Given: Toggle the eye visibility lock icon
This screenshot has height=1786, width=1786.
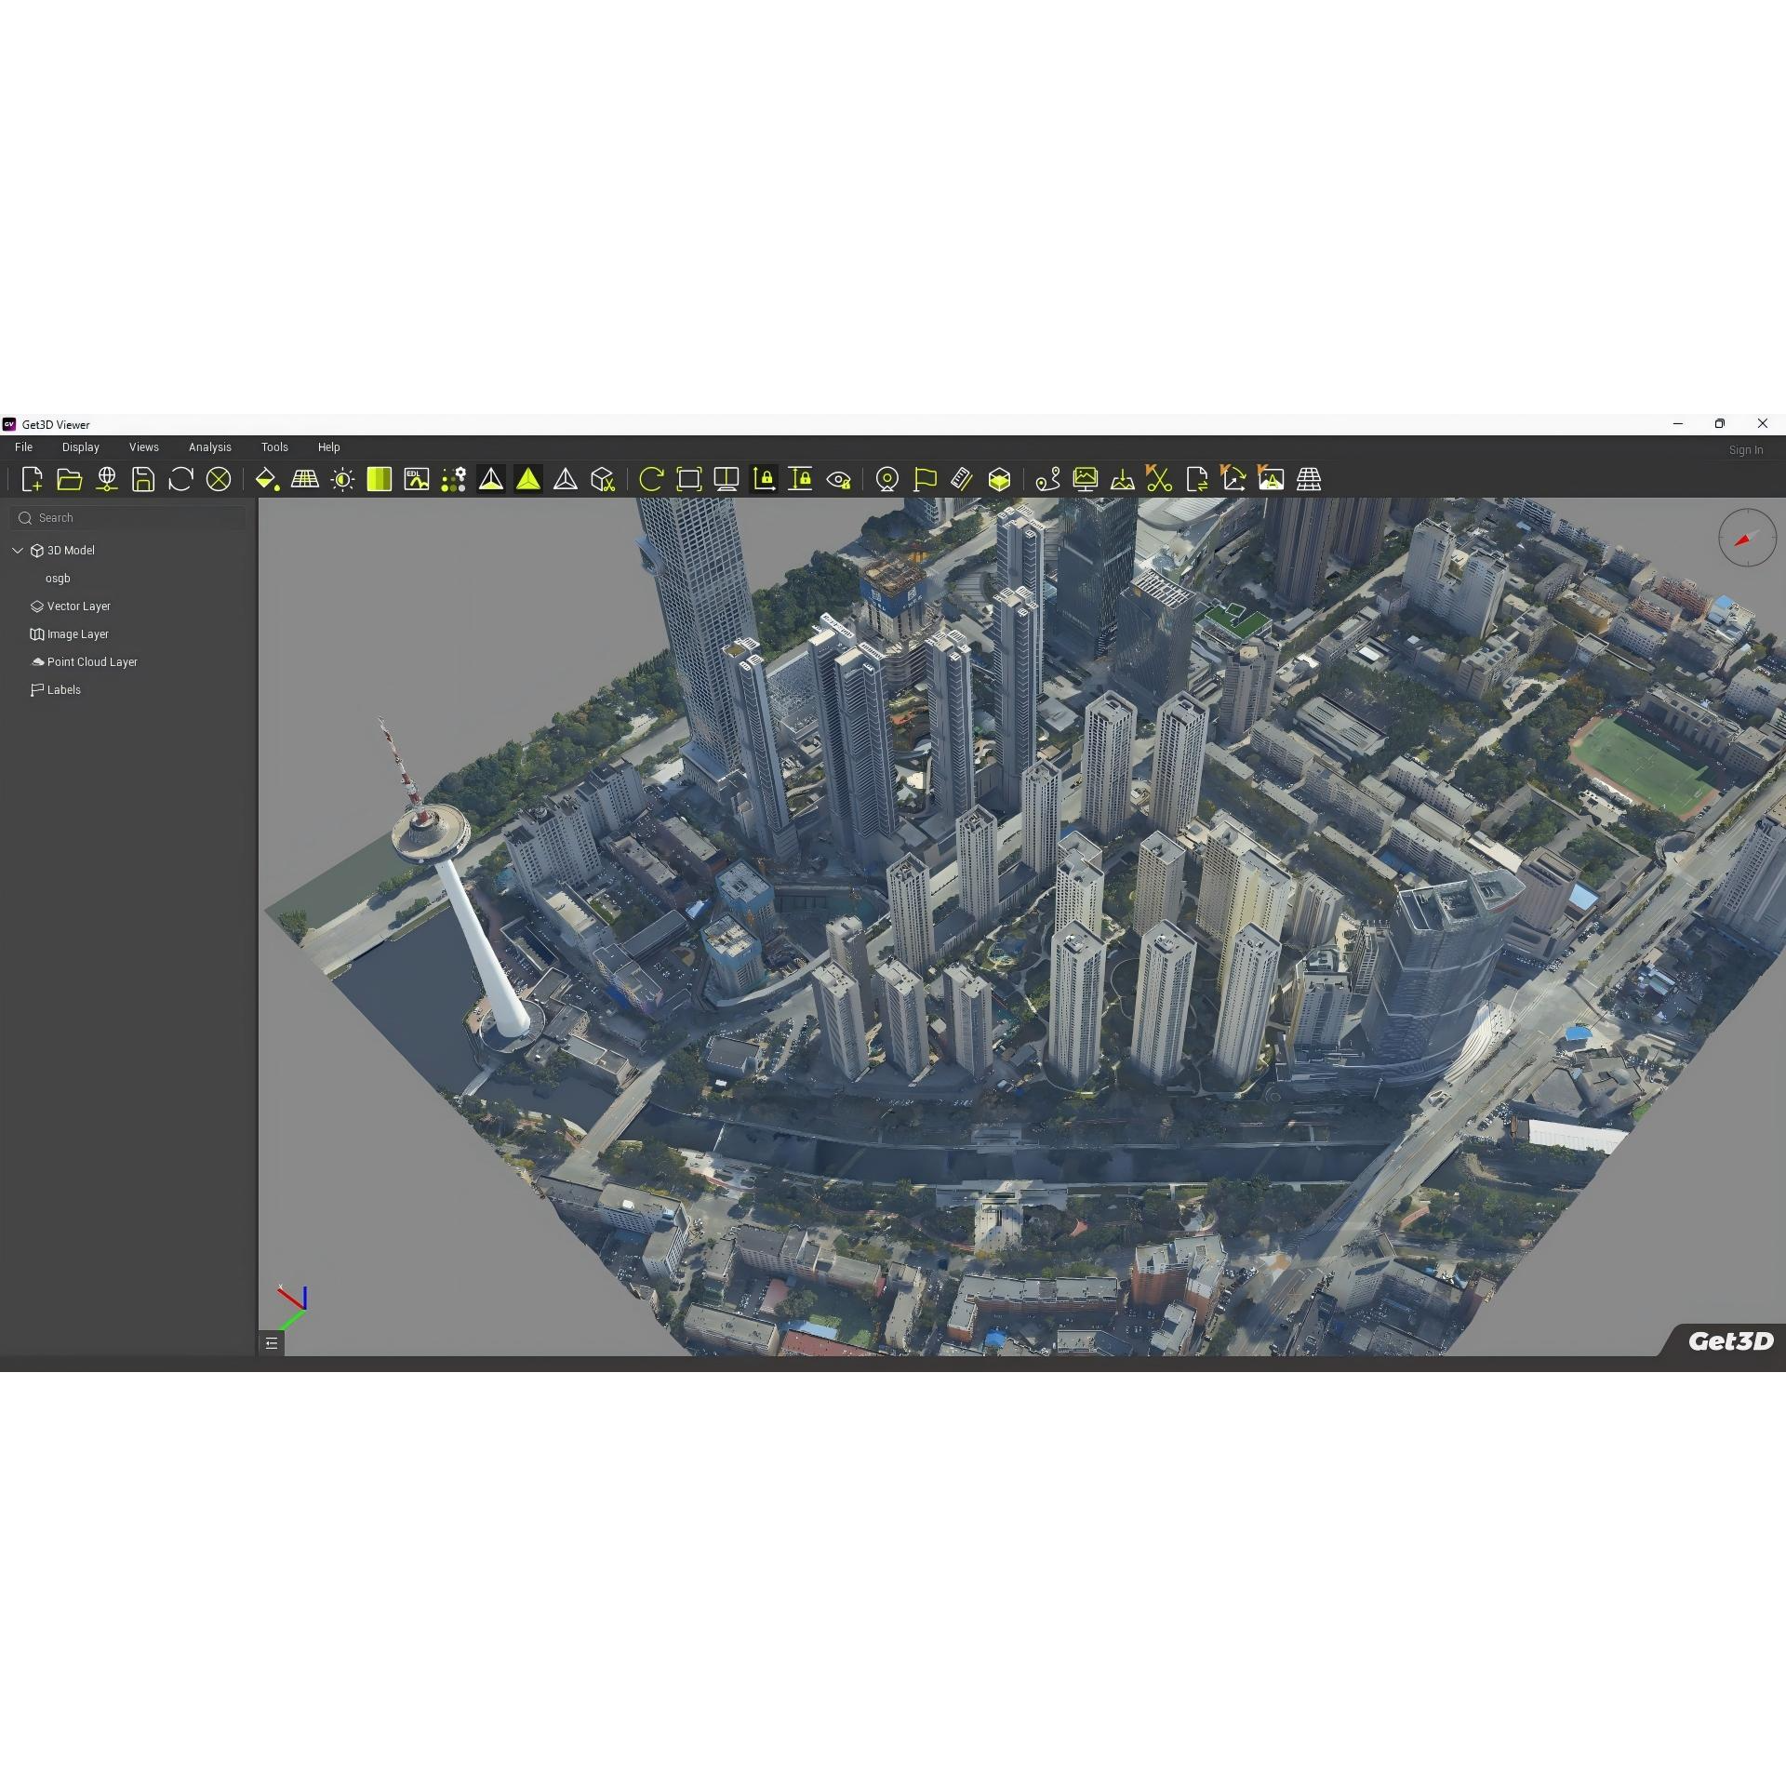Looking at the screenshot, I should (x=838, y=479).
